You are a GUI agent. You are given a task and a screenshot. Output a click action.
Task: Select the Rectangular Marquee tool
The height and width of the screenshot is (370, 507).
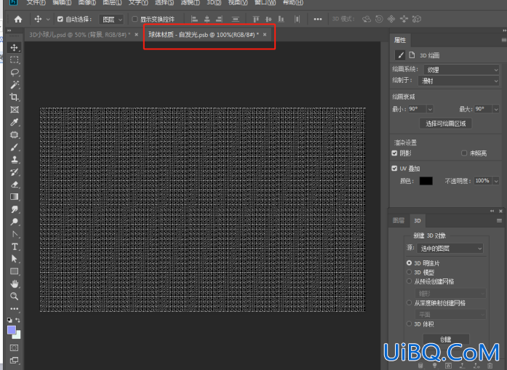15,60
